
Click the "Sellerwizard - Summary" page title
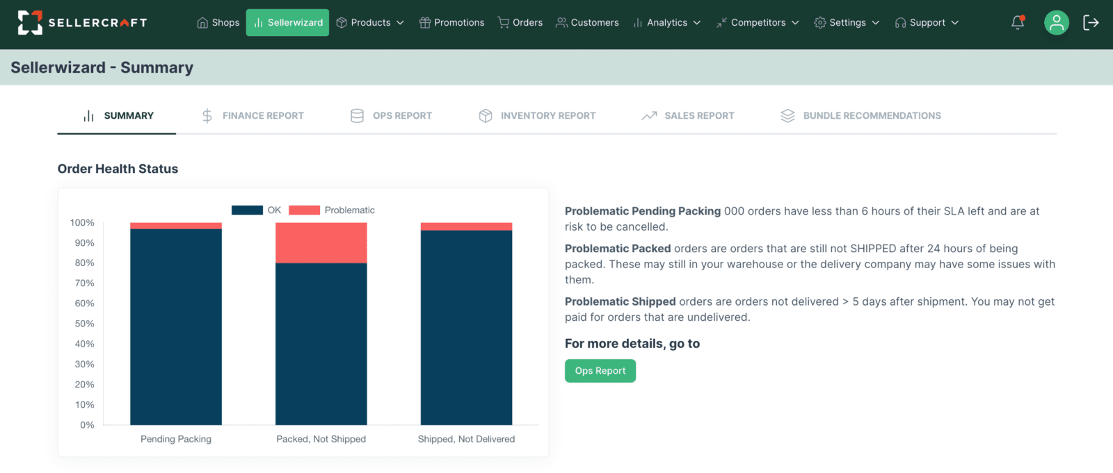(102, 67)
